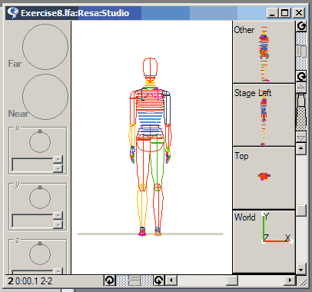Click the rotate icon at top of right strip
The image size is (312, 292).
coord(301,26)
